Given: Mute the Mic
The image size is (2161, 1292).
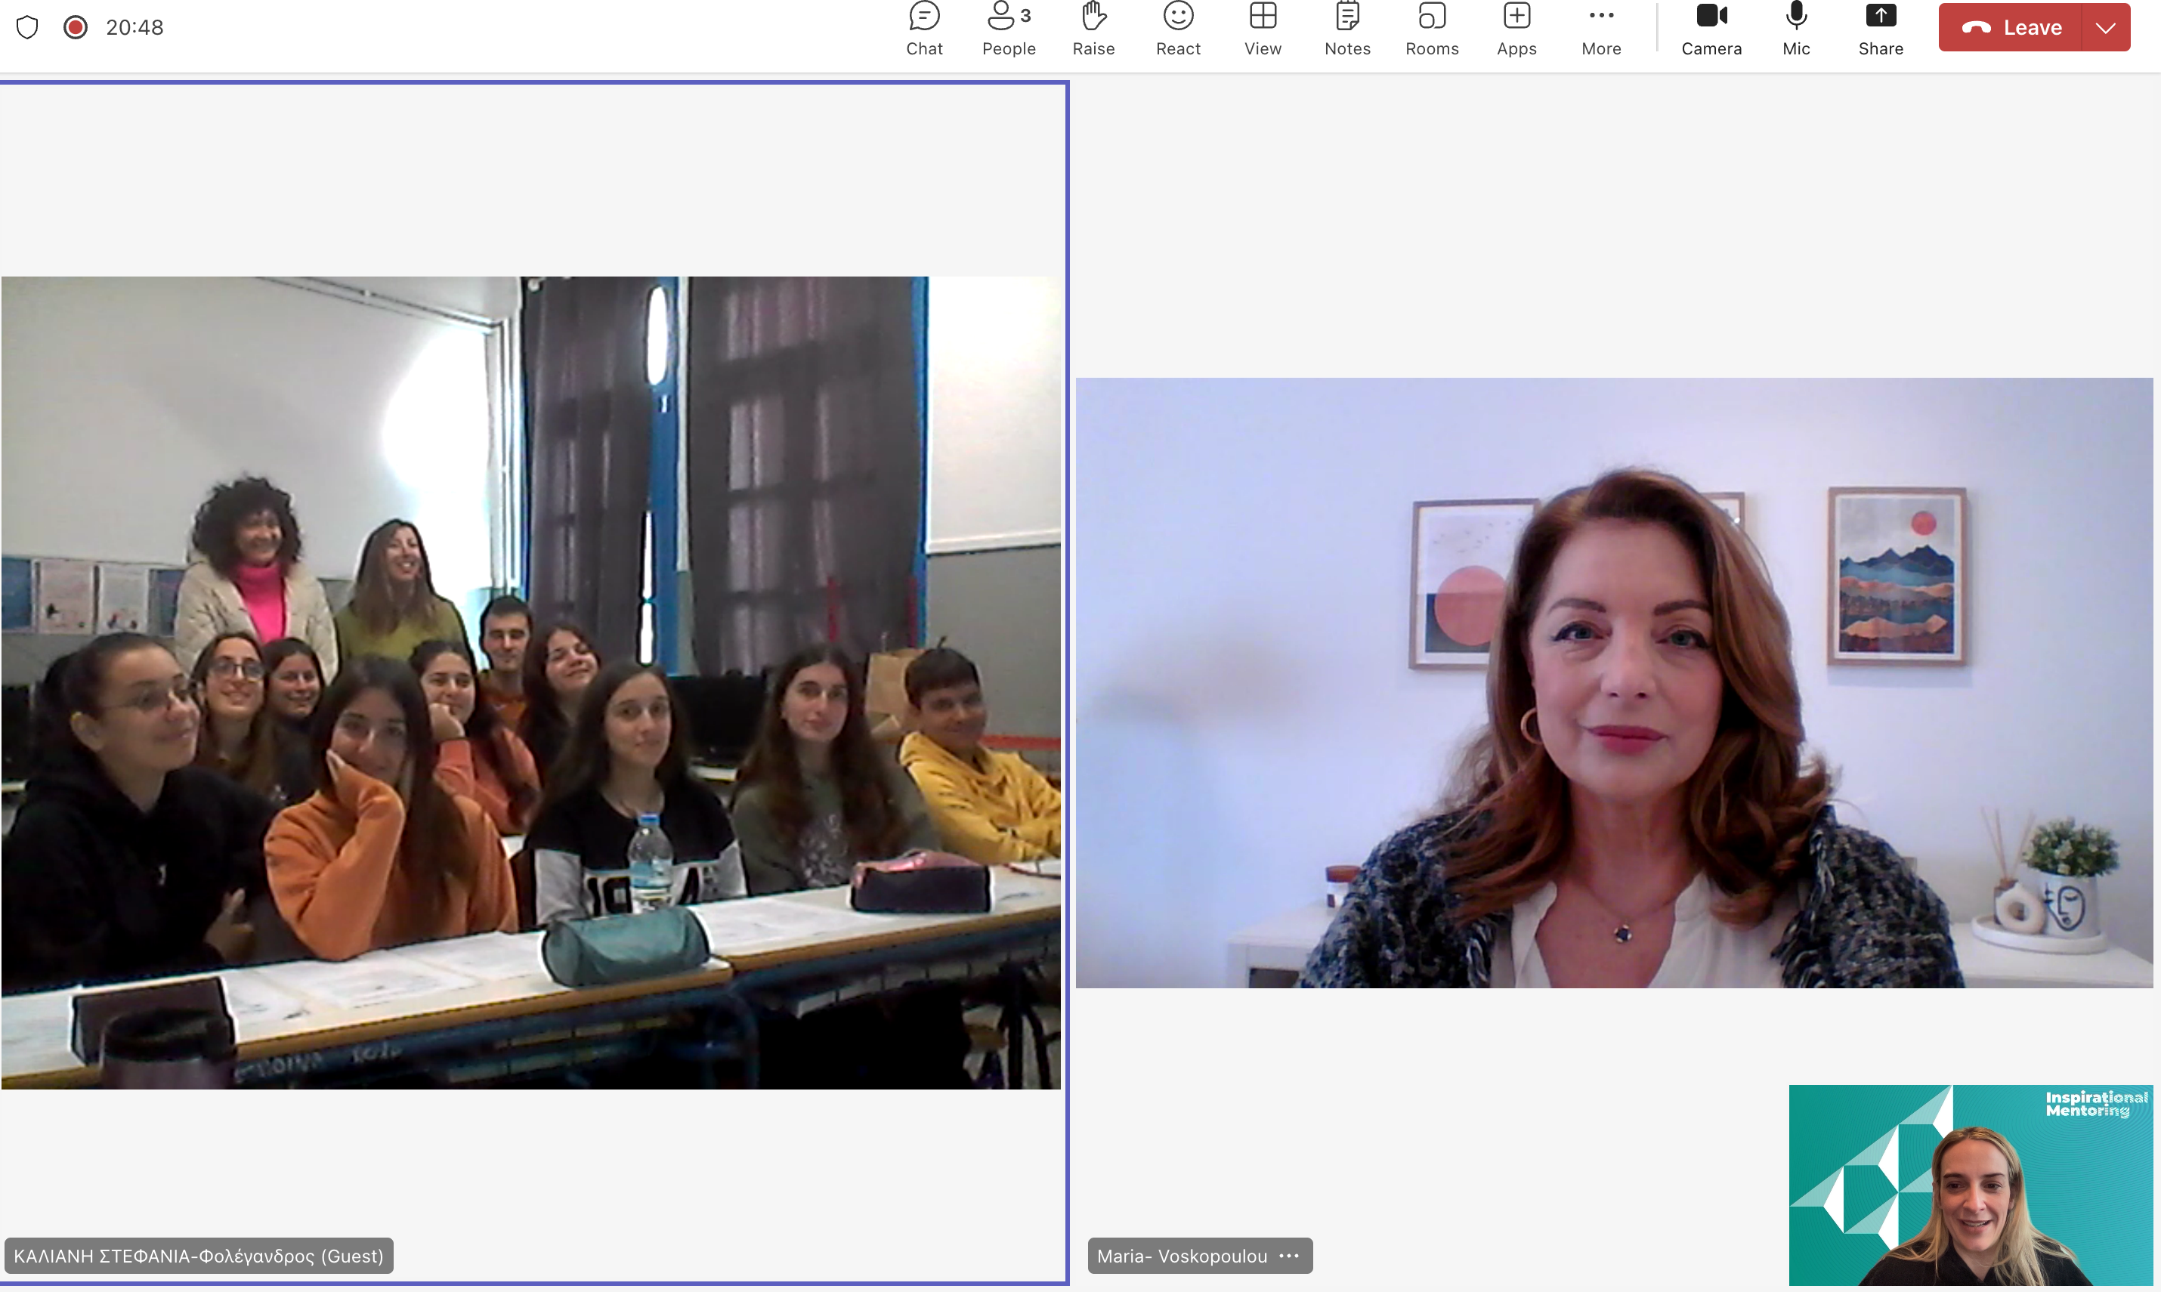Looking at the screenshot, I should [1795, 29].
